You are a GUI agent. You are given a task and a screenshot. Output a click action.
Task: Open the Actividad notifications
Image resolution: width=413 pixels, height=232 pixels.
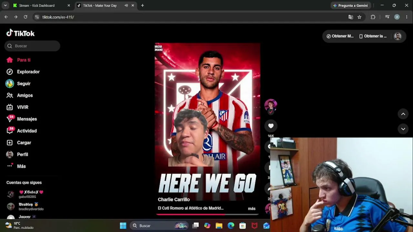[x=22, y=131]
